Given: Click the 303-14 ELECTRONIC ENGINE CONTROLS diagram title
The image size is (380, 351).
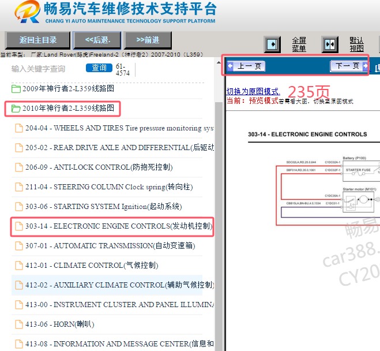Looking at the screenshot, I should point(307,135).
